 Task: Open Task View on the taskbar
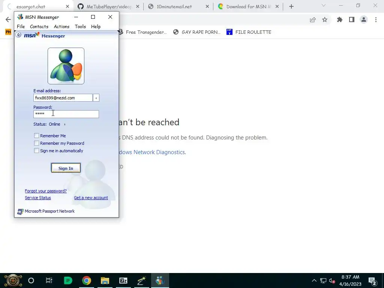coord(49,280)
